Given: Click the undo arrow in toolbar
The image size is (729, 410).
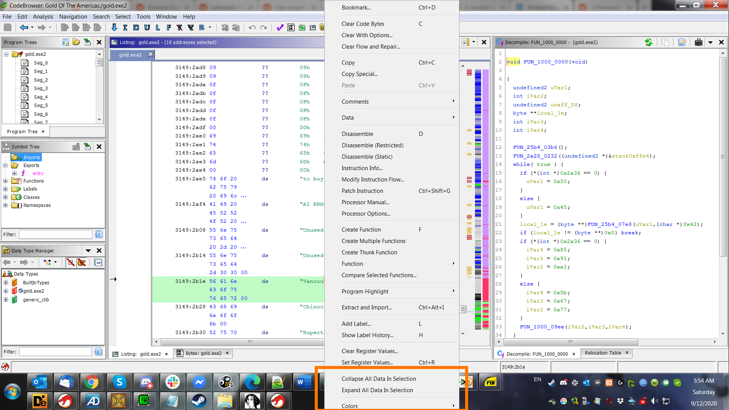Looking at the screenshot, I should [x=252, y=27].
